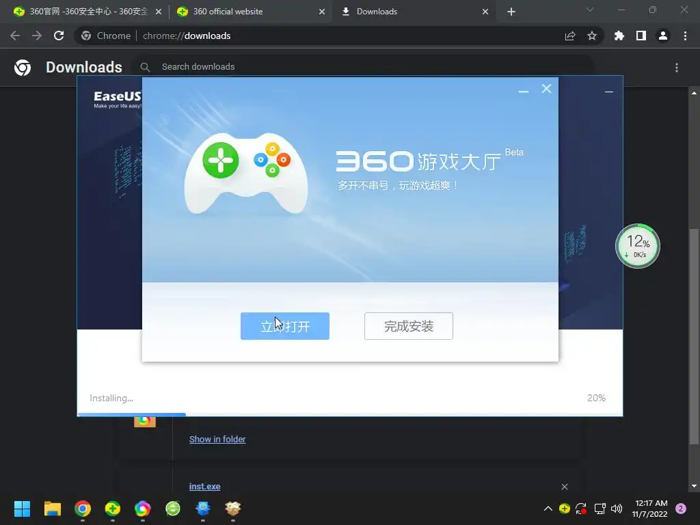Image resolution: width=700 pixels, height=525 pixels.
Task: Show hidden system tray icons
Action: [x=548, y=509]
